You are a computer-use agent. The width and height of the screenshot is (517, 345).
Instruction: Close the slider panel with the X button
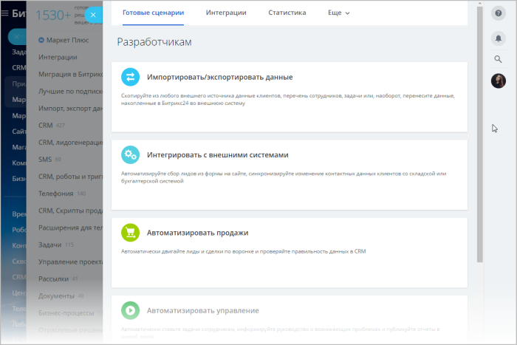[93, 15]
